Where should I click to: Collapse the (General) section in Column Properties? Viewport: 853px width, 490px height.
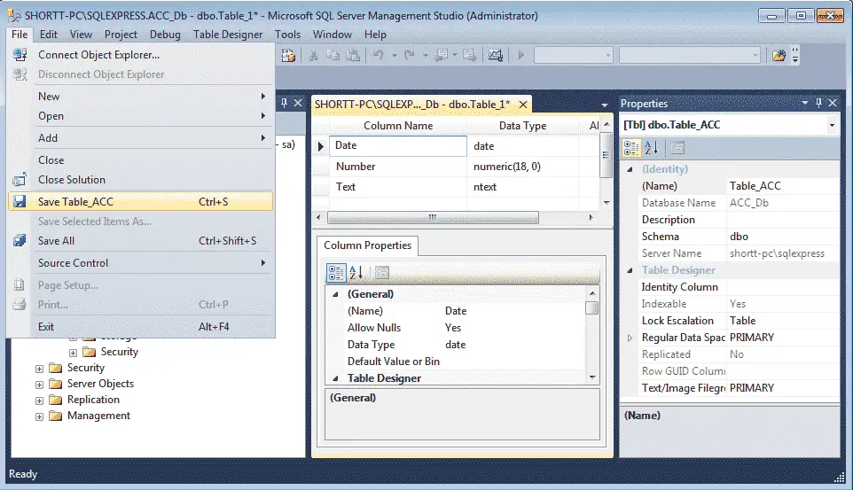coord(336,294)
